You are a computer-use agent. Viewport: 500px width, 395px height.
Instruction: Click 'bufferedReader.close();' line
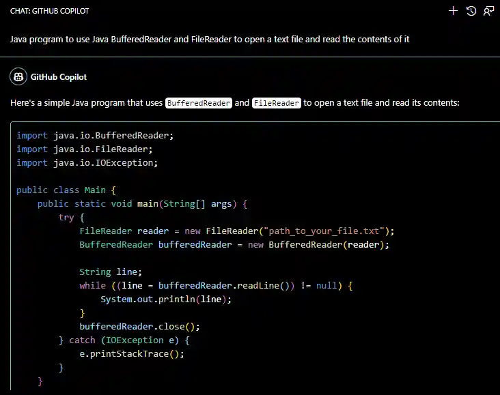pos(139,327)
